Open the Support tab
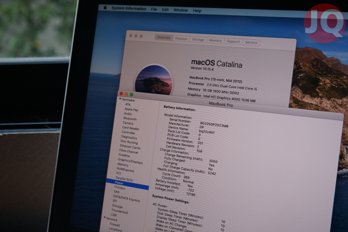The height and width of the screenshot is (232, 348). (x=233, y=41)
